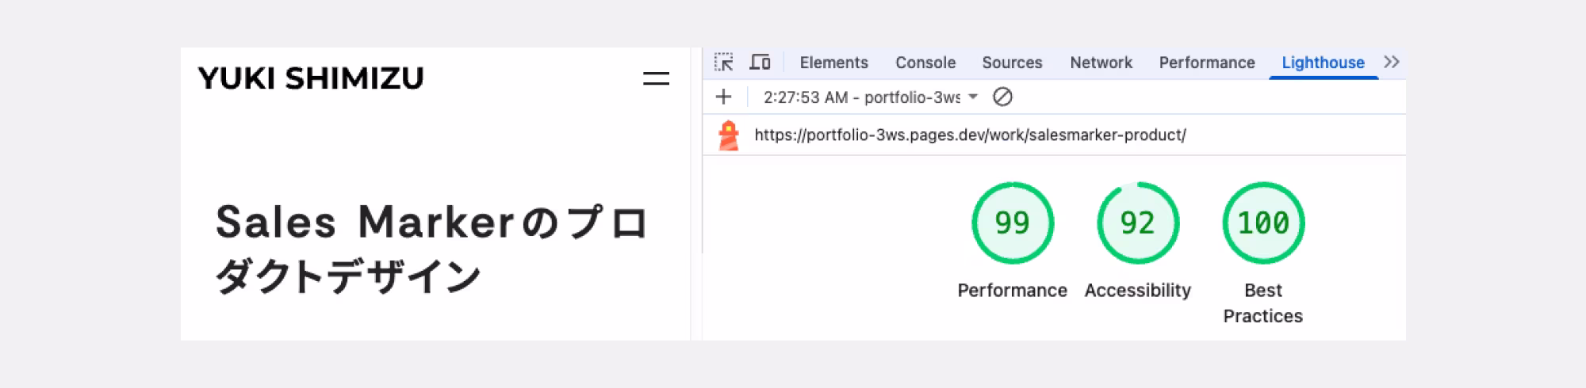Click the clear all reports icon
Viewport: 1586px width, 388px height.
(1002, 97)
